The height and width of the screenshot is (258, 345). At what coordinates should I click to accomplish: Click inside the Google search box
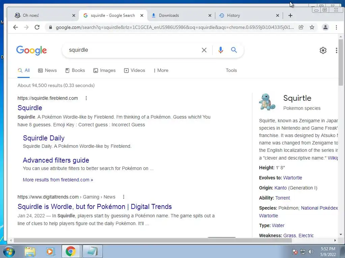[132, 50]
